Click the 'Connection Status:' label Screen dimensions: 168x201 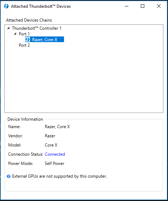coord(25,154)
